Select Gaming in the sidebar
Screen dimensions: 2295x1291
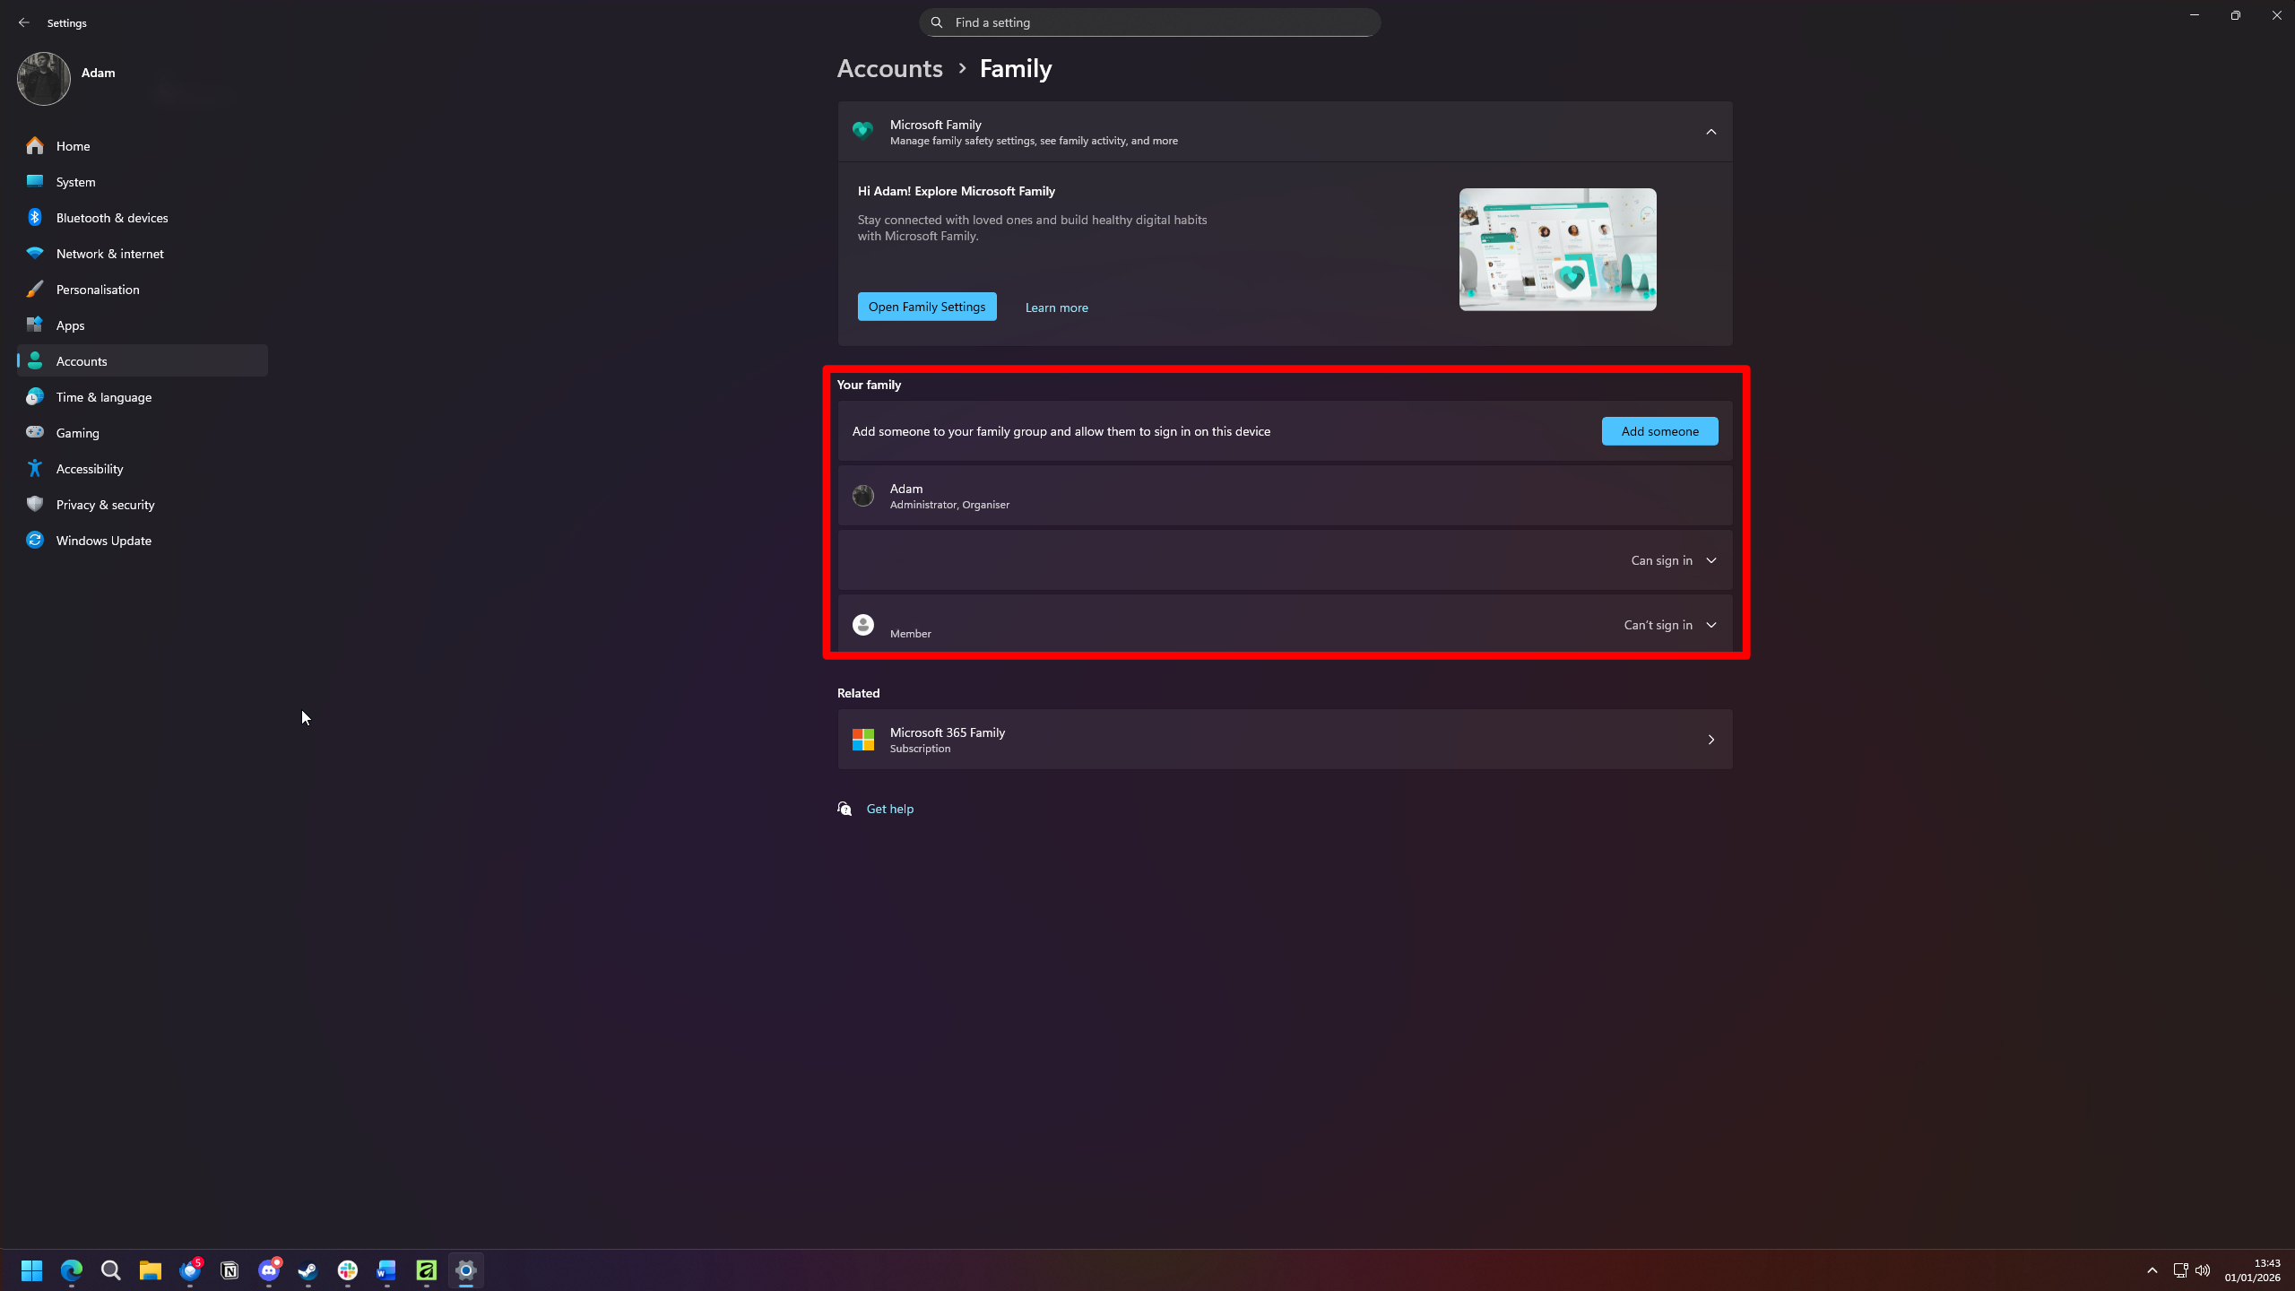[x=78, y=432]
